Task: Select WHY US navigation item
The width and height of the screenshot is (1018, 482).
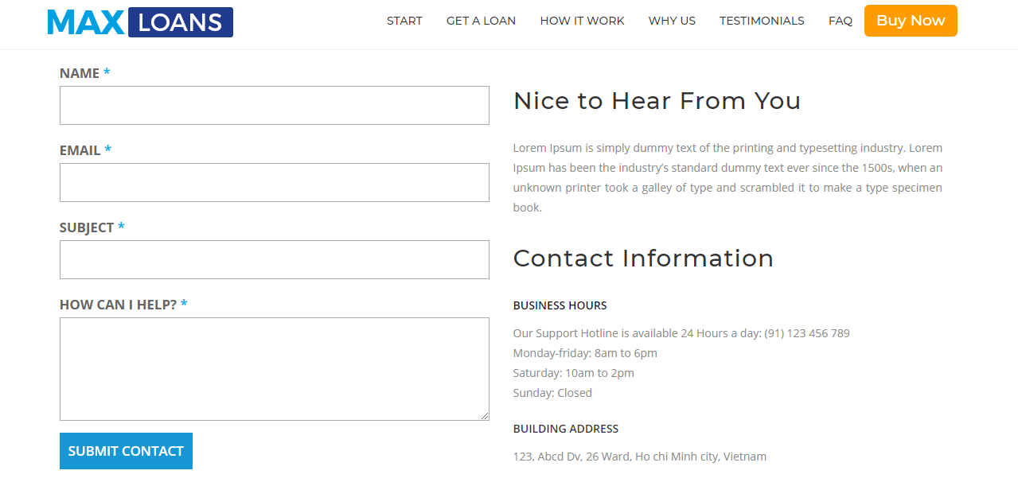Action: coord(672,21)
